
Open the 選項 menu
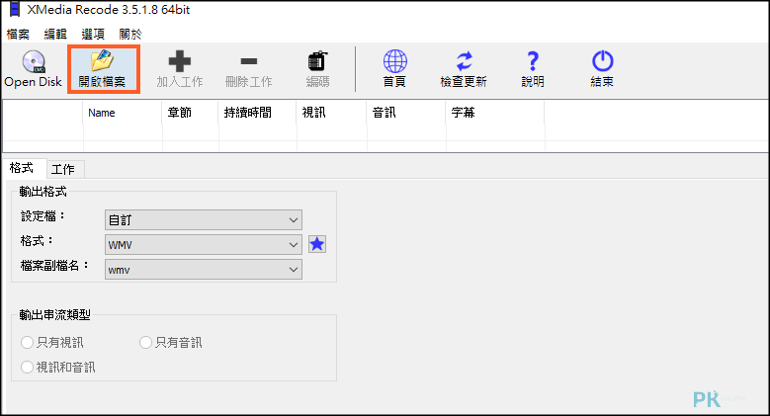[x=93, y=34]
